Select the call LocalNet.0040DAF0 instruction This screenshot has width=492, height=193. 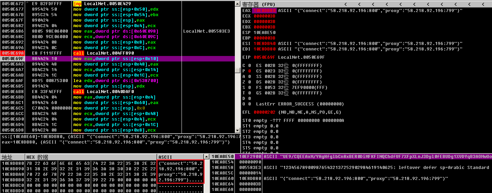pos(103,92)
